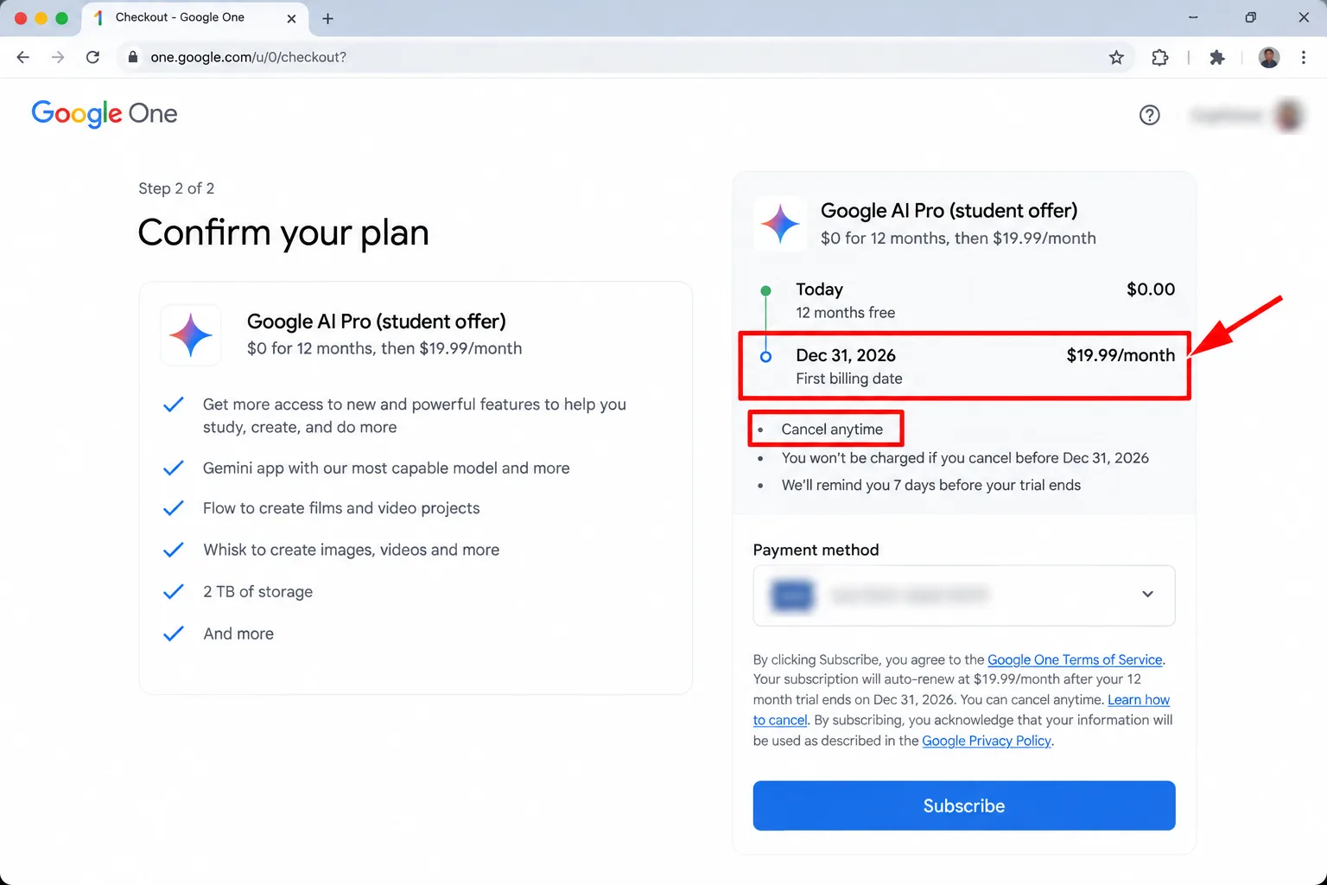Click the Google One logo
The width and height of the screenshot is (1327, 885).
click(105, 113)
